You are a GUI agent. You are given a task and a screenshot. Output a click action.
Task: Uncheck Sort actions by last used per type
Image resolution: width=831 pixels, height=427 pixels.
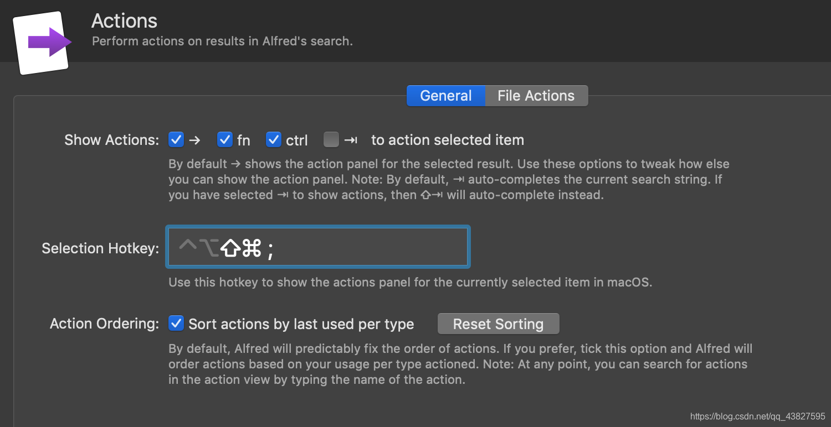click(x=176, y=324)
